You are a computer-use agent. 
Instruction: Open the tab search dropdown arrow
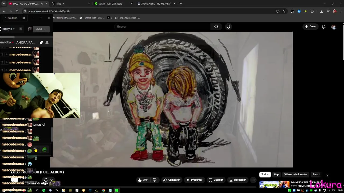click(x=4, y=4)
